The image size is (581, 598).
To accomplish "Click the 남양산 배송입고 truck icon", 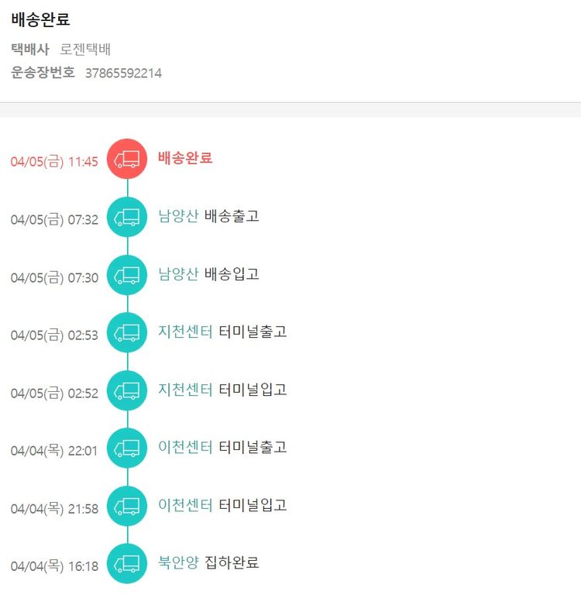I will pyautogui.click(x=126, y=275).
